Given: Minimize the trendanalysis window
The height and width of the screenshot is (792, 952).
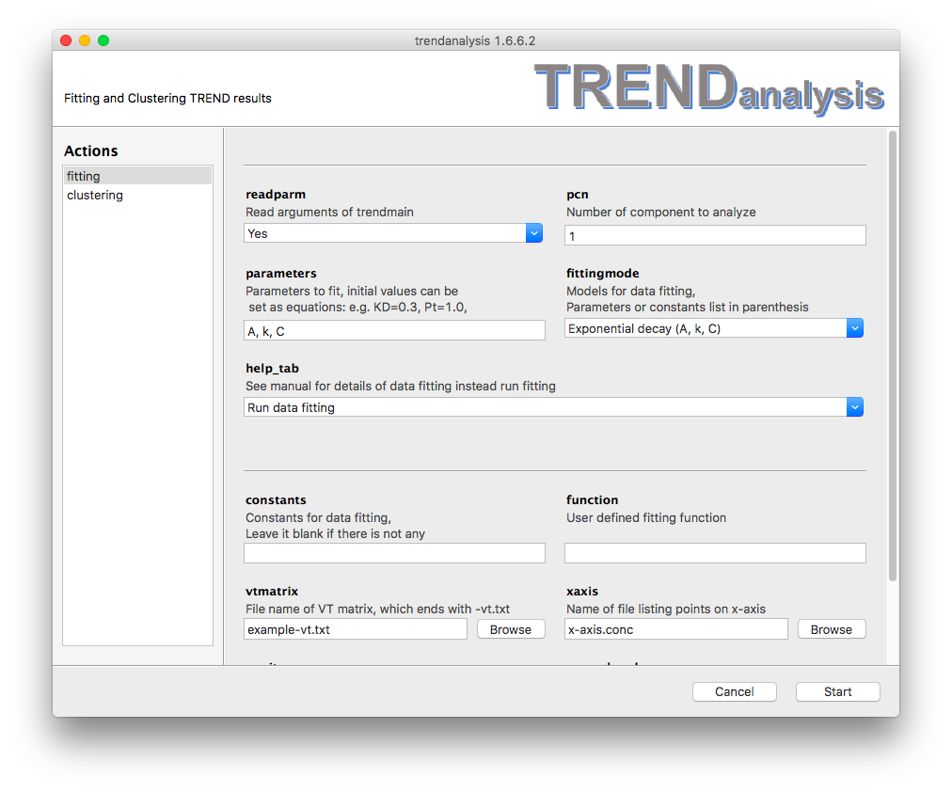Looking at the screenshot, I should 85,40.
